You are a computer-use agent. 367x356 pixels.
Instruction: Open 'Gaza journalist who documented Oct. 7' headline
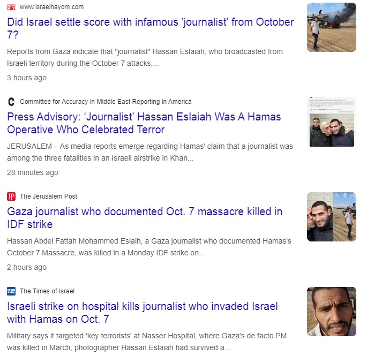pos(145,218)
